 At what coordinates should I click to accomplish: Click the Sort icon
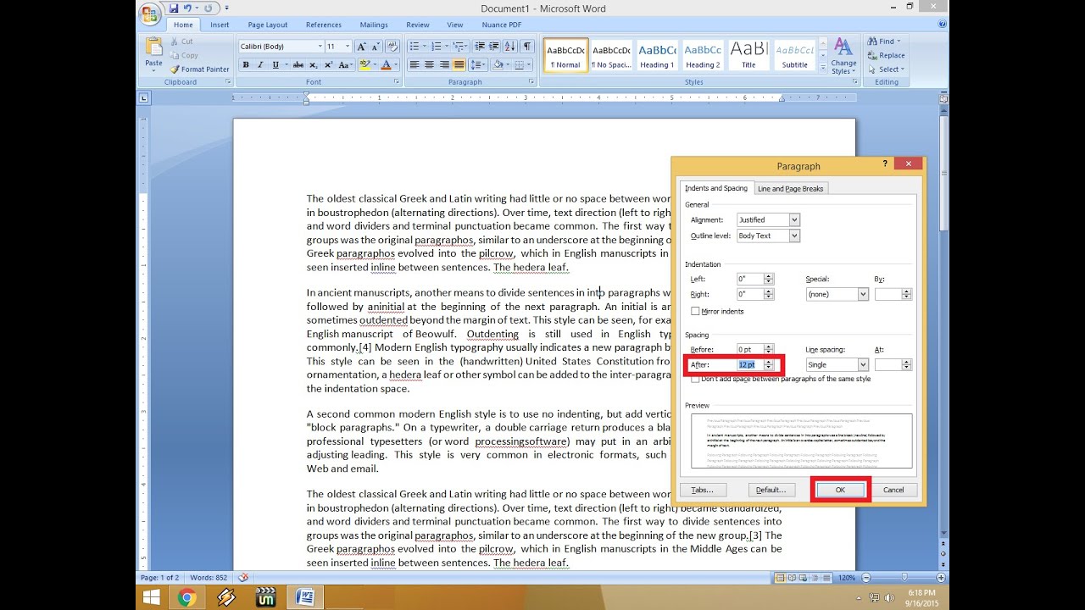[512, 47]
